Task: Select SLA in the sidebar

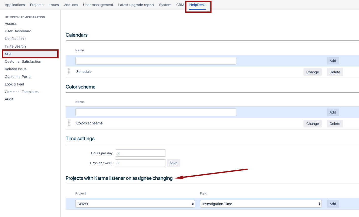Action: tap(8, 54)
